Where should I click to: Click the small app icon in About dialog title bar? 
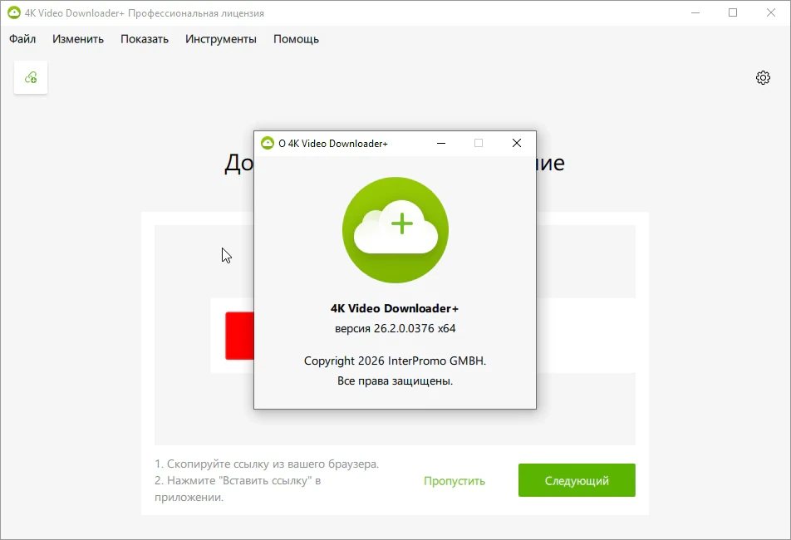point(268,143)
